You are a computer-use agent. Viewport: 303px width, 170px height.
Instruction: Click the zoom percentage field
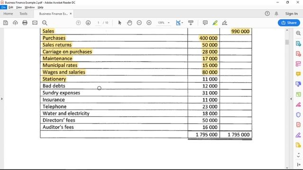coord(161,23)
